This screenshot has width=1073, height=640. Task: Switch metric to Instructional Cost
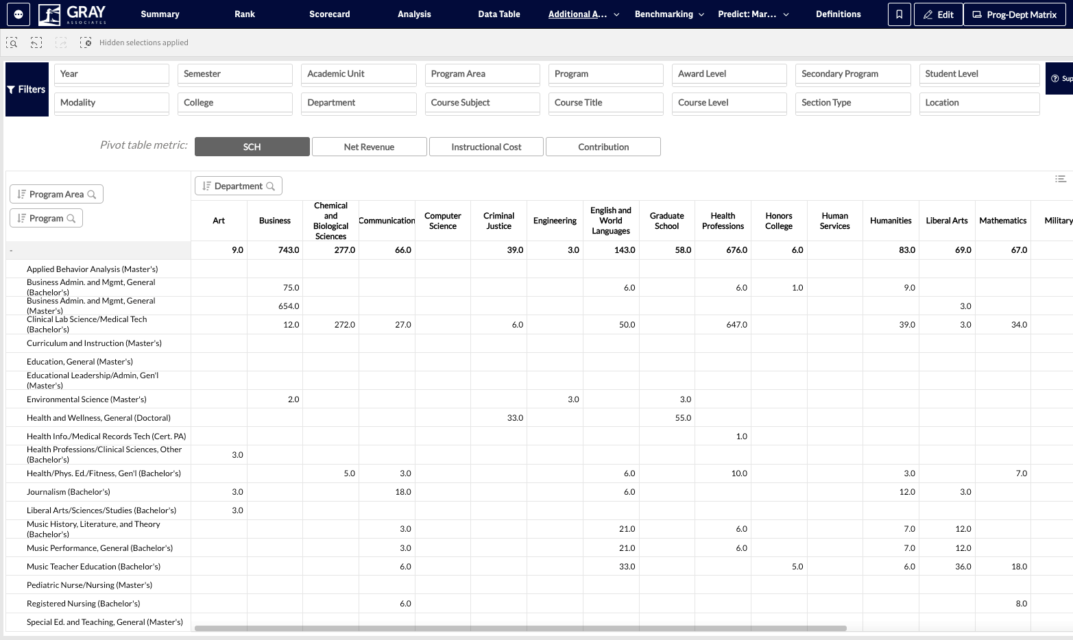pos(487,147)
